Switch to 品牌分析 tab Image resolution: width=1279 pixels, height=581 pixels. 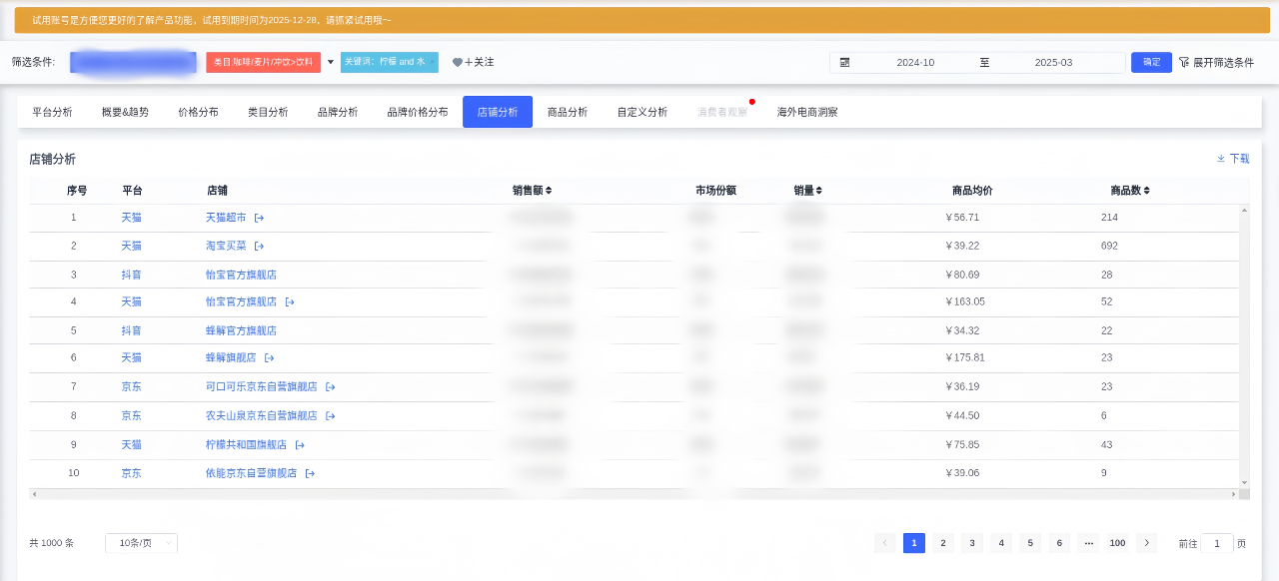(338, 112)
